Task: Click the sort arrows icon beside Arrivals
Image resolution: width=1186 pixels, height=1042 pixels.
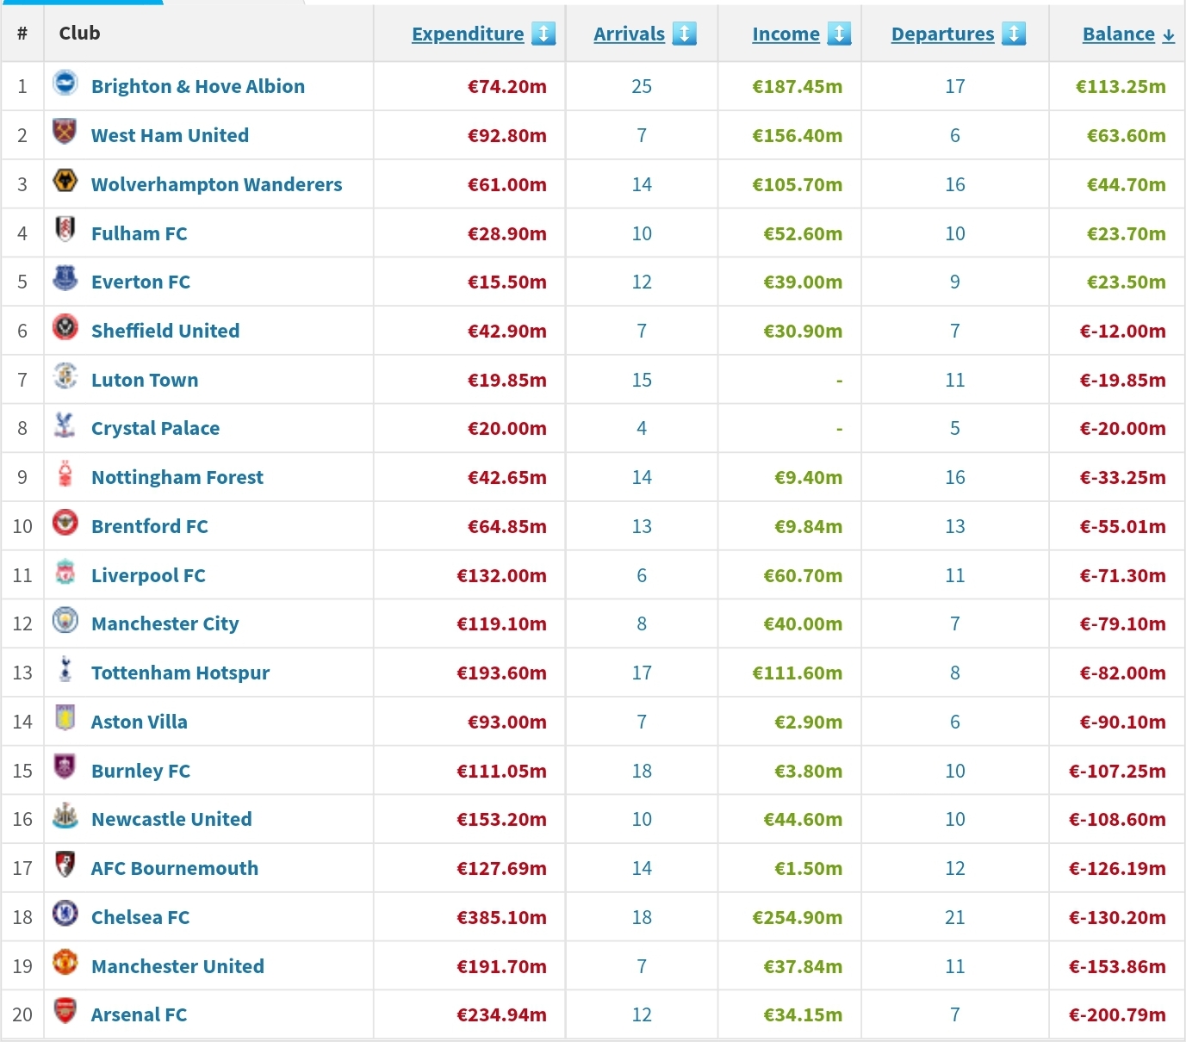Action: click(684, 34)
